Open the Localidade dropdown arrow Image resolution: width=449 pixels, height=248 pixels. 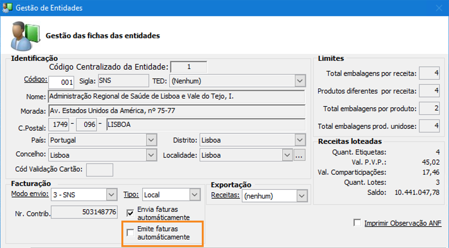tap(287, 155)
